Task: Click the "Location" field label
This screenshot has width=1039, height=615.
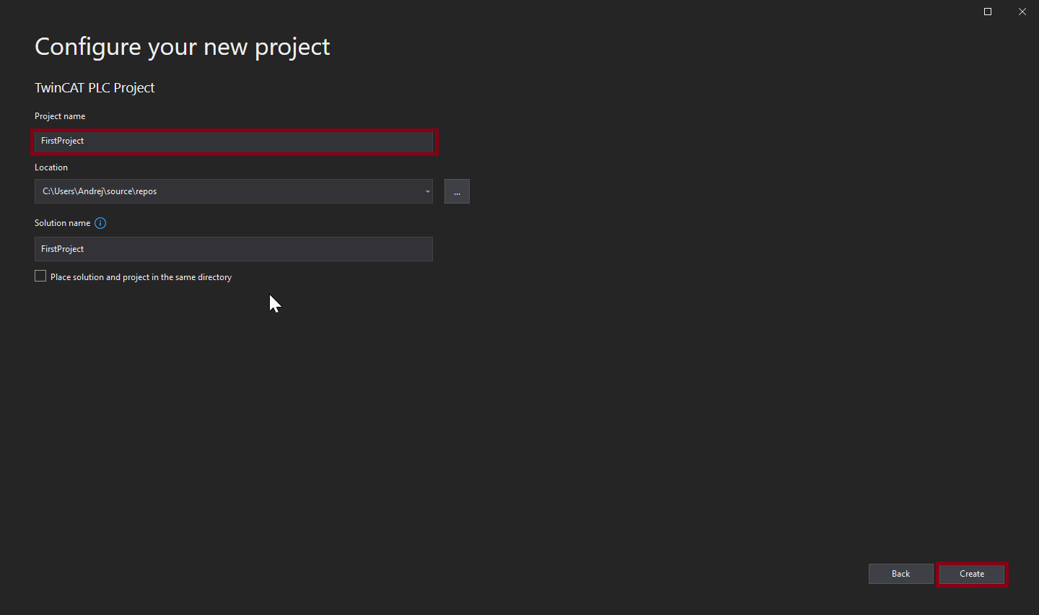Action: pos(51,167)
